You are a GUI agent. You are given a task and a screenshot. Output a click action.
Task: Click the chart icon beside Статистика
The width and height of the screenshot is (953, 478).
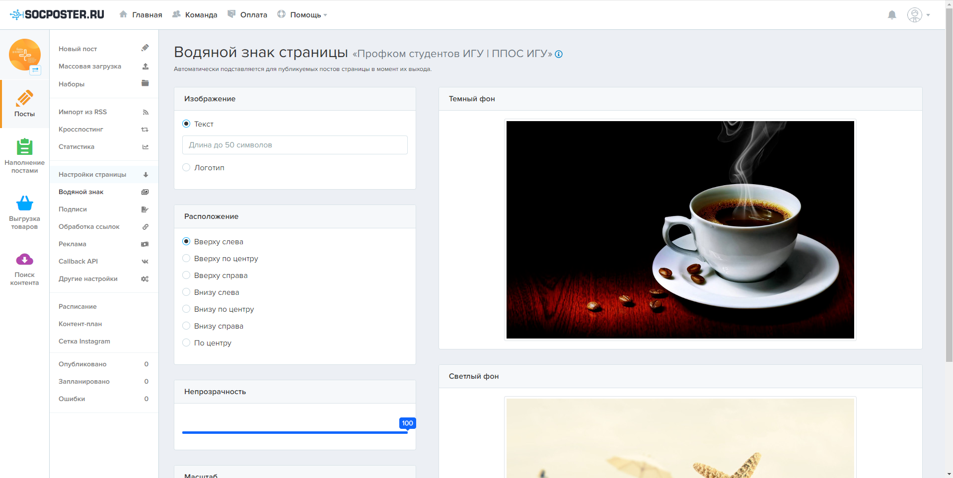pyautogui.click(x=145, y=147)
